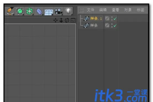Click the viewport zoom up-down arrow icon
The width and height of the screenshot is (153, 102).
61,20
